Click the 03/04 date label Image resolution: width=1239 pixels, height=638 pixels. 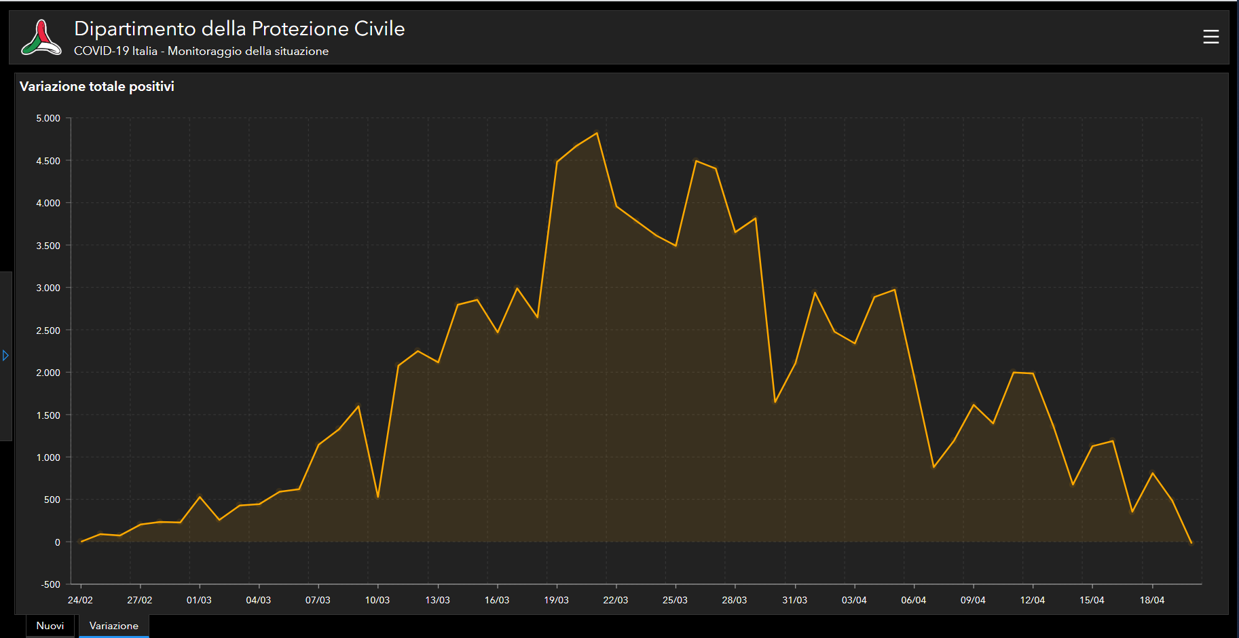854,600
